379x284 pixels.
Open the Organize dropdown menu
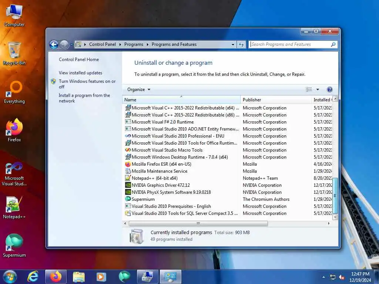(x=139, y=89)
